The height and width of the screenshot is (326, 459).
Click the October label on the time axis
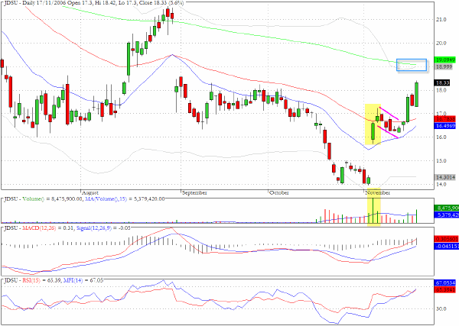(279, 193)
